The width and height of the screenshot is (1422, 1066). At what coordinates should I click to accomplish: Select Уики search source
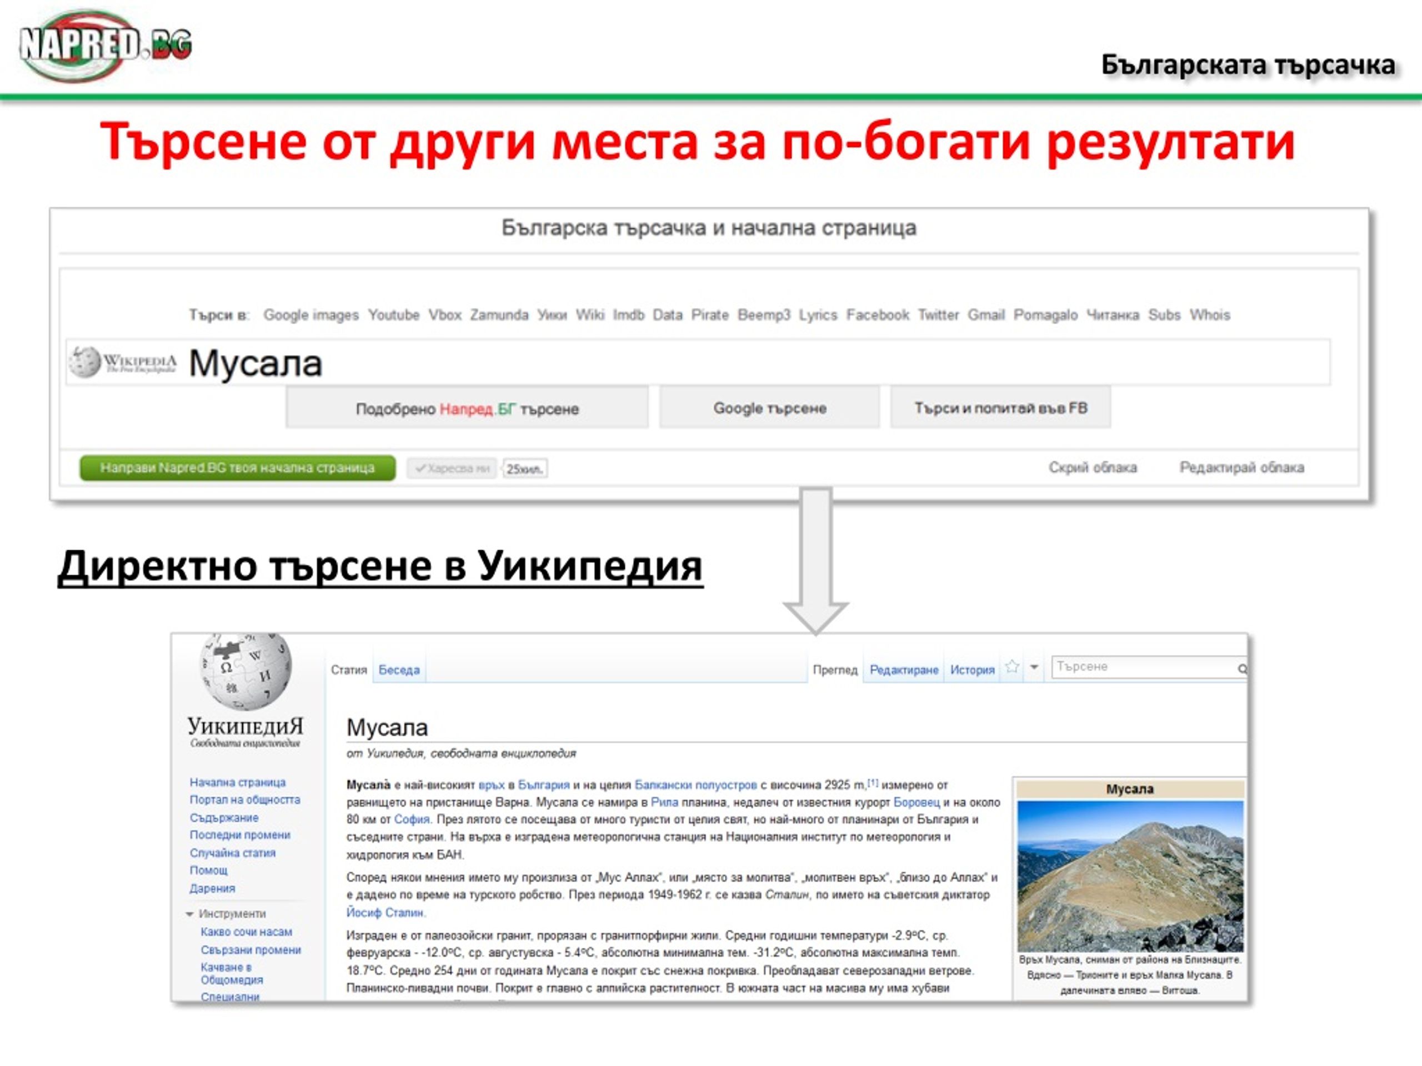coord(552,315)
